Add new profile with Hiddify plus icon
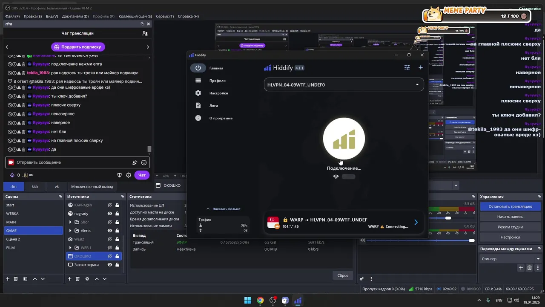The height and width of the screenshot is (307, 545). 421,67
